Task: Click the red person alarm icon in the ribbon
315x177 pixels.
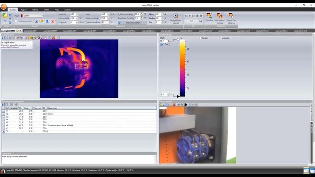Action: tap(53, 21)
